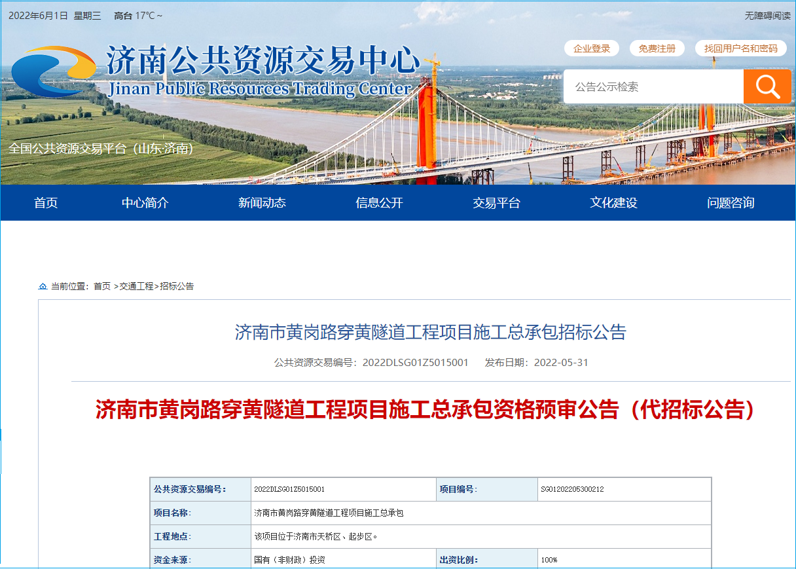Select the 文化建设 navigation item
Viewport: 796px width, 569px height.
(x=613, y=203)
